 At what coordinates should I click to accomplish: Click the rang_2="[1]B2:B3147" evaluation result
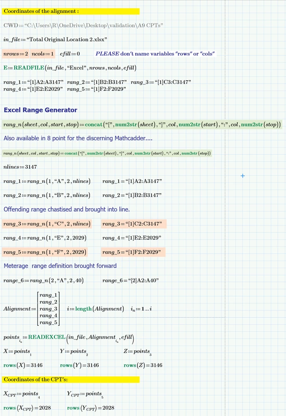coord(132,195)
